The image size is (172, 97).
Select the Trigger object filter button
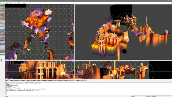coord(24,80)
